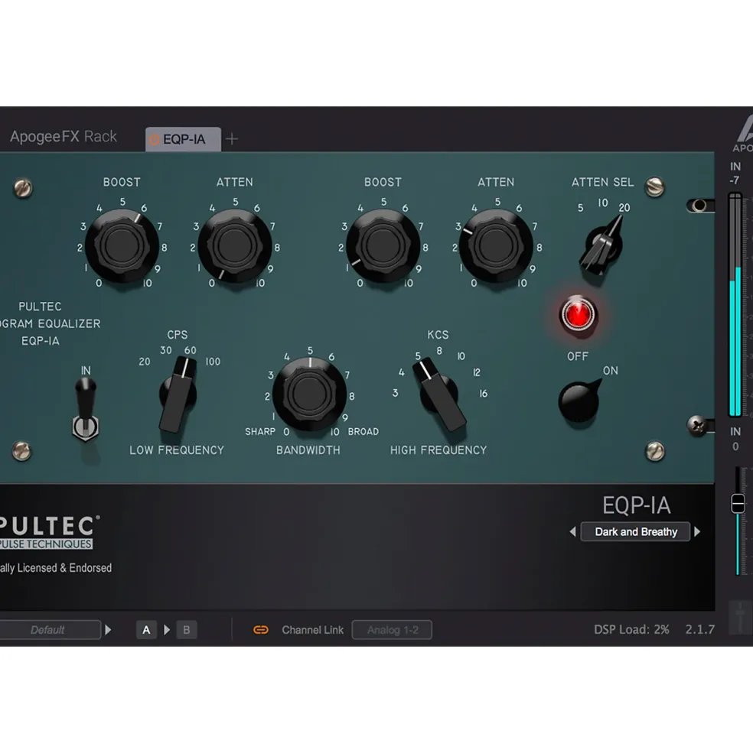Click the ATTEN SEL selector switch
753x753 pixels.
(602, 246)
